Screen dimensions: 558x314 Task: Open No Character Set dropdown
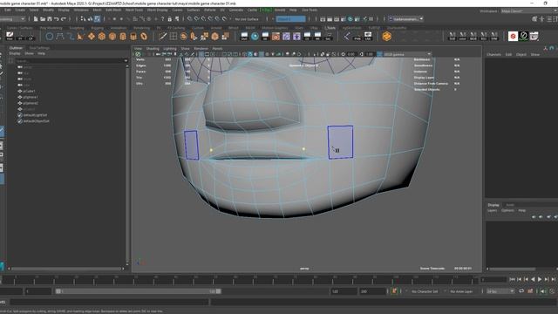425,291
